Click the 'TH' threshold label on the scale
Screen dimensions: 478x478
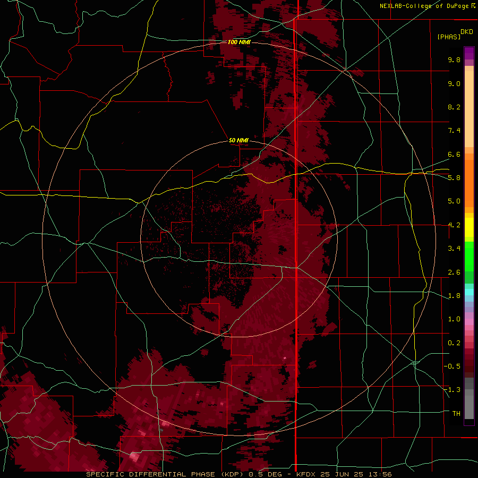(x=456, y=413)
